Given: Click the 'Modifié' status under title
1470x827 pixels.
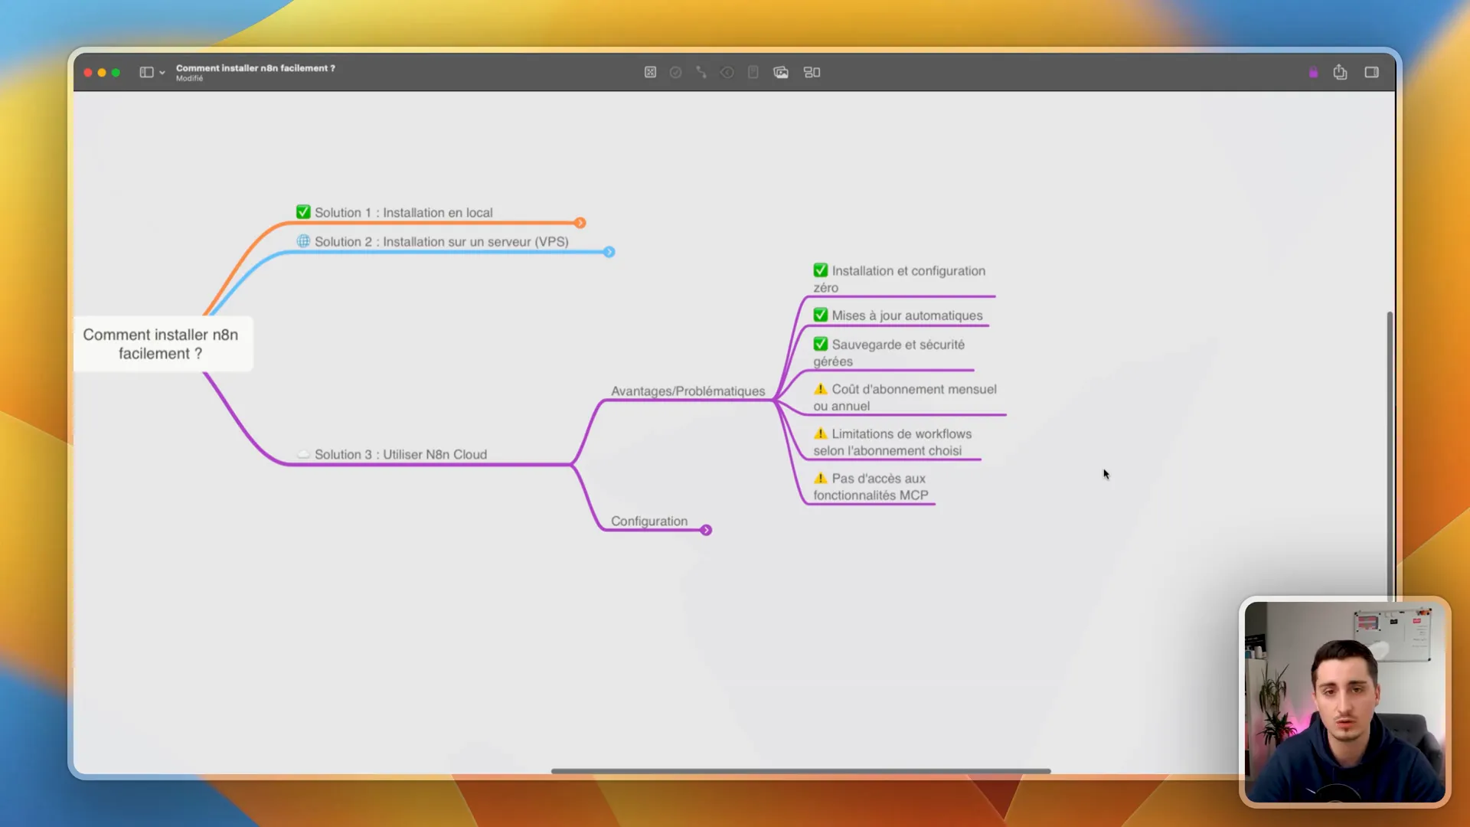Looking at the screenshot, I should (189, 79).
